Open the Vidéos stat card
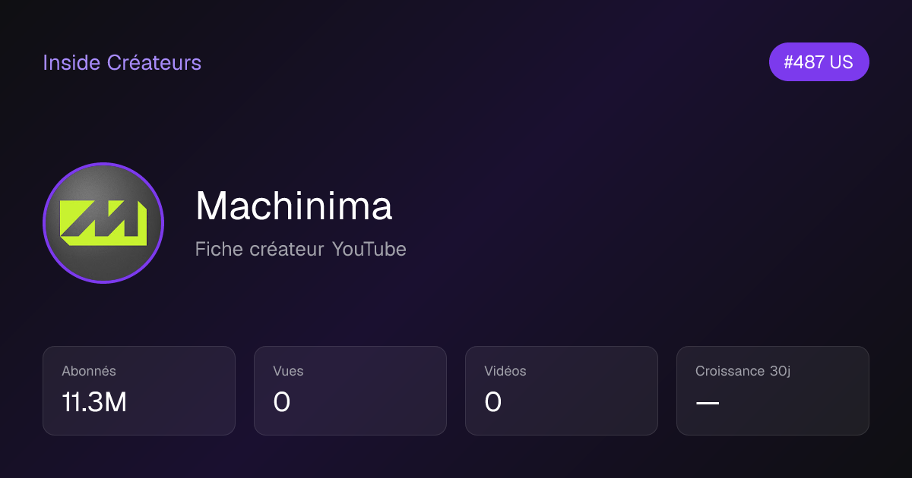 tap(562, 391)
